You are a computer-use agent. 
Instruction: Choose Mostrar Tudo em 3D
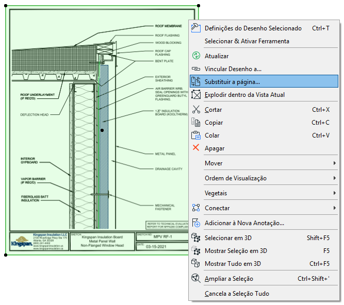pyautogui.click(x=232, y=264)
